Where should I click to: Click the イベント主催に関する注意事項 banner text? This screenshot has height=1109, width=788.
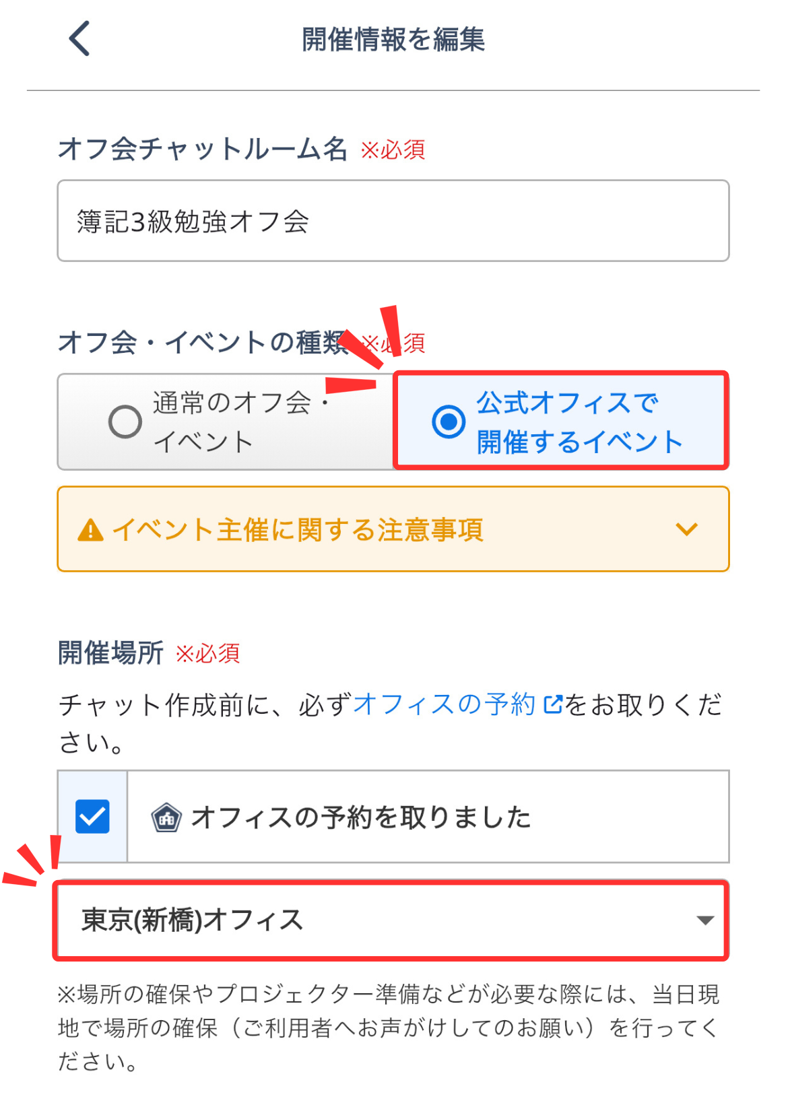point(298,531)
